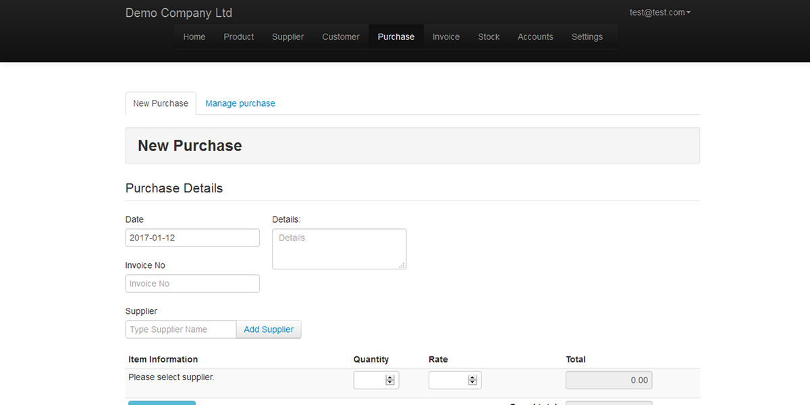The image size is (810, 405).
Task: Switch to the Manage purchase tab
Action: point(240,103)
